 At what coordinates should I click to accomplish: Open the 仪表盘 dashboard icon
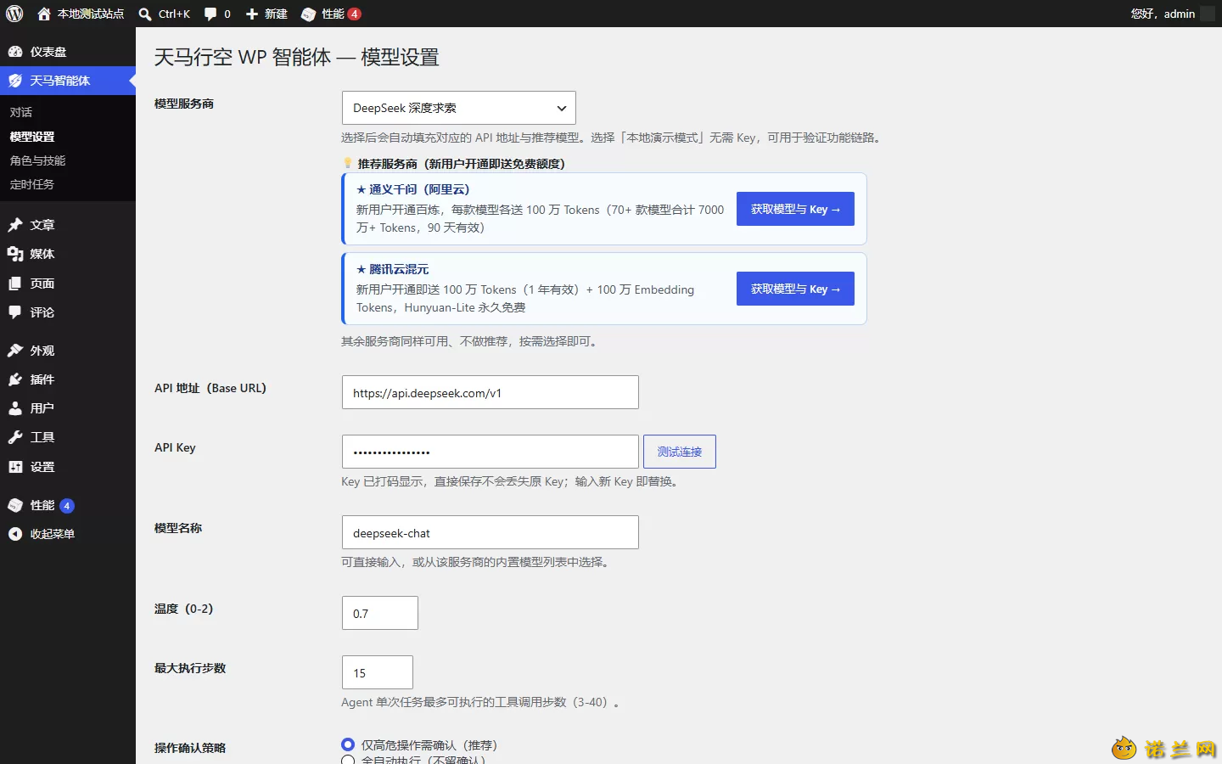15,52
